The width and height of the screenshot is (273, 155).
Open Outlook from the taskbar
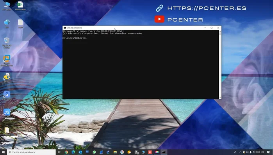coord(80,152)
